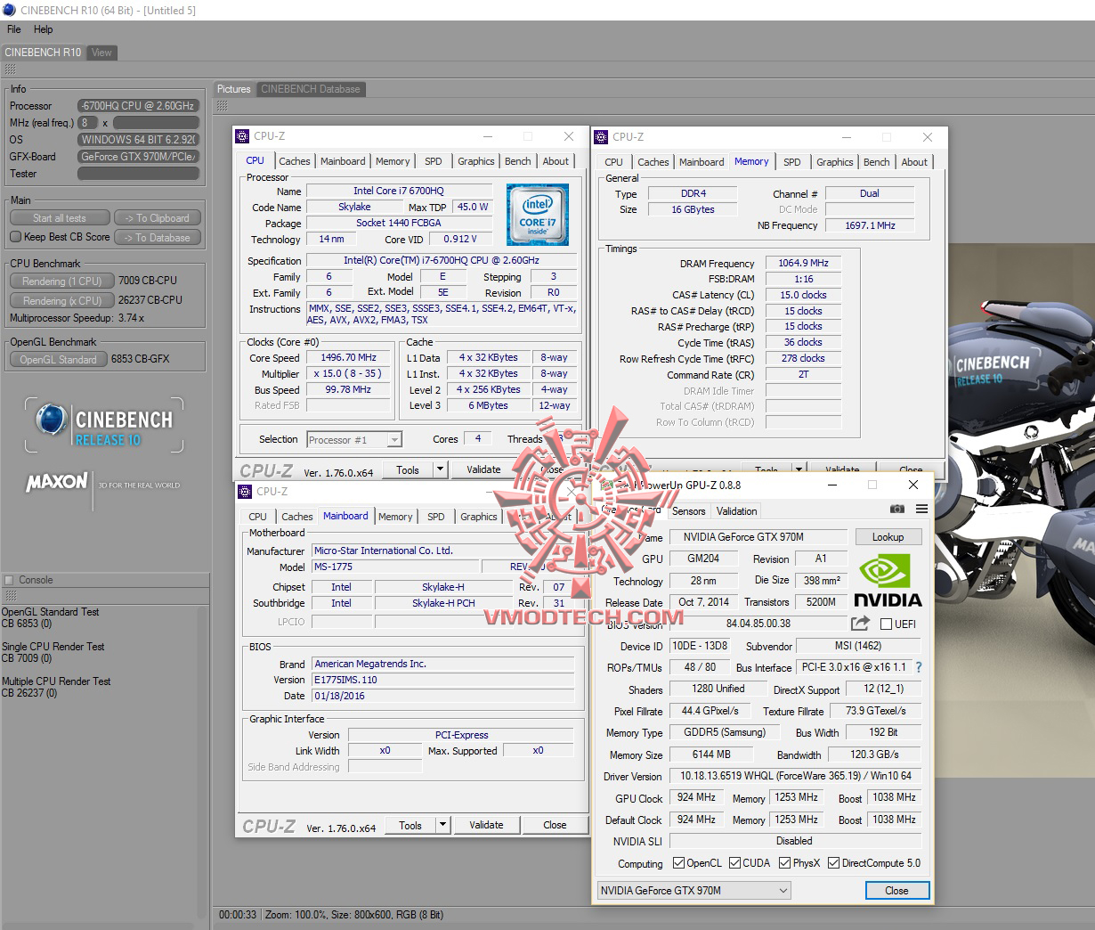Viewport: 1095px width, 930px height.
Task: Click the bus interface question mark icon
Action: [919, 667]
